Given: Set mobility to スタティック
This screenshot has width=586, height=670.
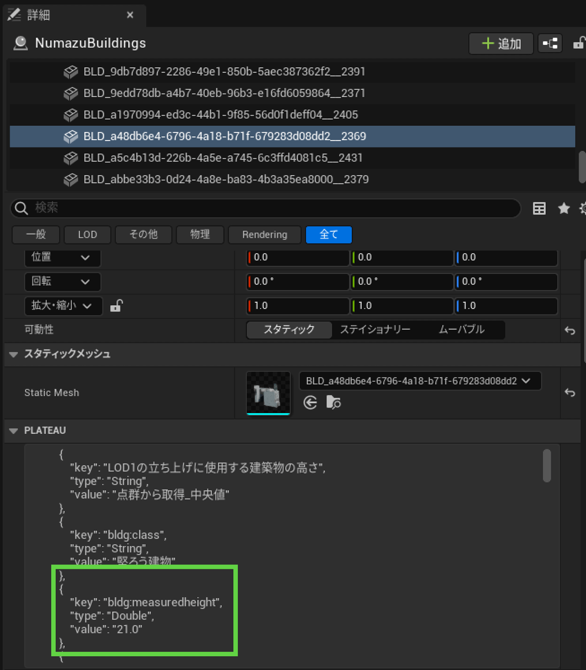Looking at the screenshot, I should click(289, 329).
